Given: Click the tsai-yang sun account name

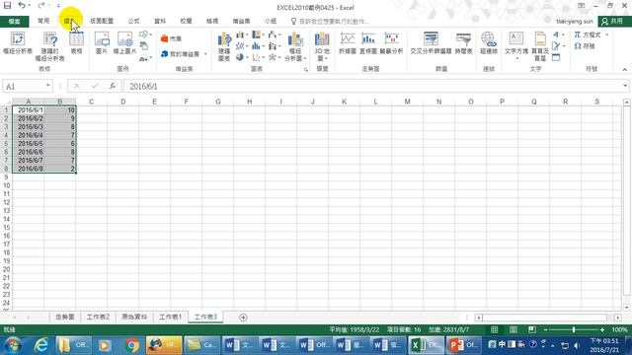Looking at the screenshot, I should pos(575,21).
